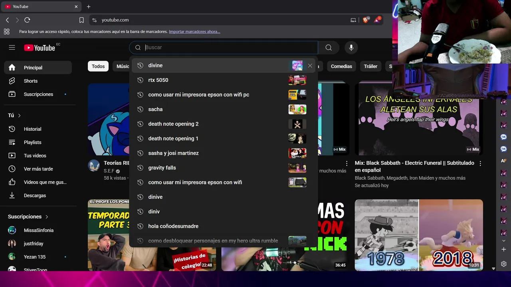Screen dimensions: 511x287
Task: Open Mix: Black Sabbath video title
Action: pyautogui.click(x=414, y=167)
